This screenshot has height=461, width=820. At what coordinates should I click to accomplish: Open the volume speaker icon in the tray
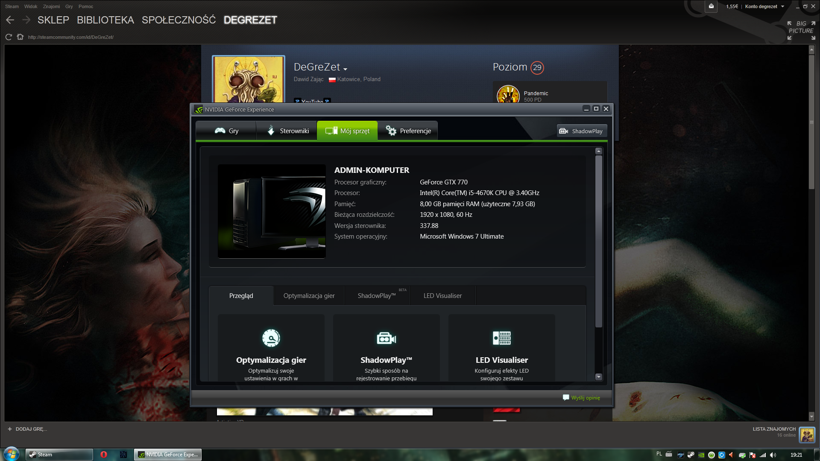coord(773,455)
